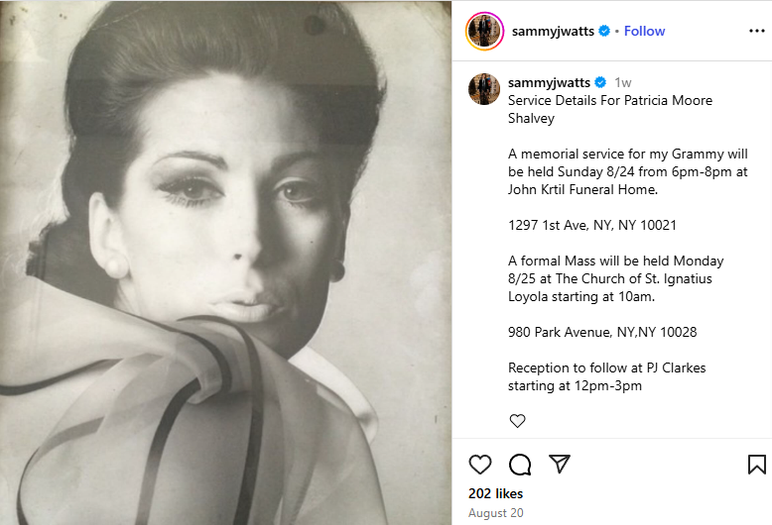The height and width of the screenshot is (525, 772).
Task: Click the 1w timestamp on caption
Action: pos(623,82)
